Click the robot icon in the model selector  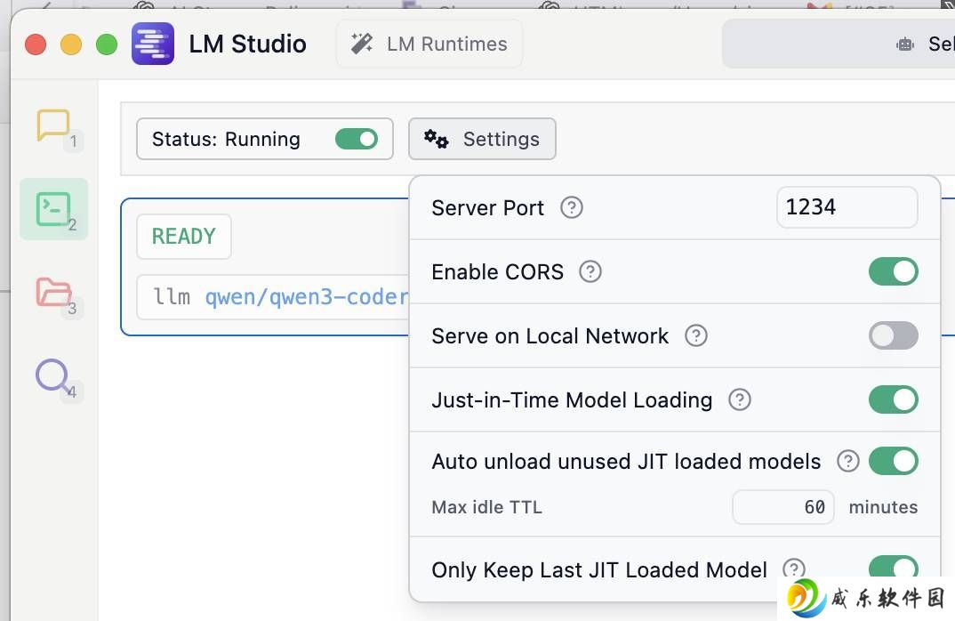pos(905,44)
